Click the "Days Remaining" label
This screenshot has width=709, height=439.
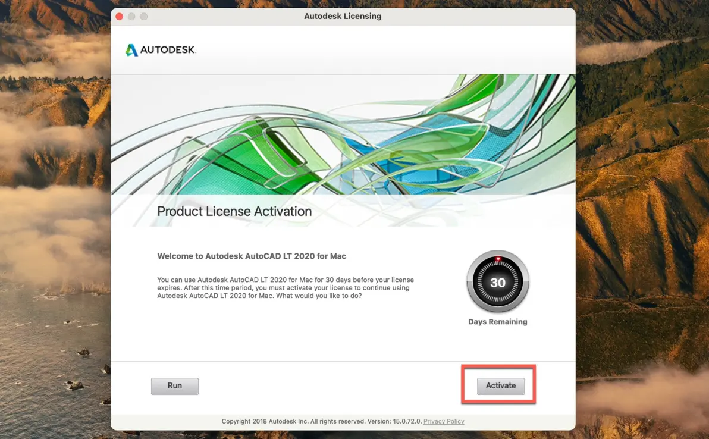pyautogui.click(x=497, y=321)
